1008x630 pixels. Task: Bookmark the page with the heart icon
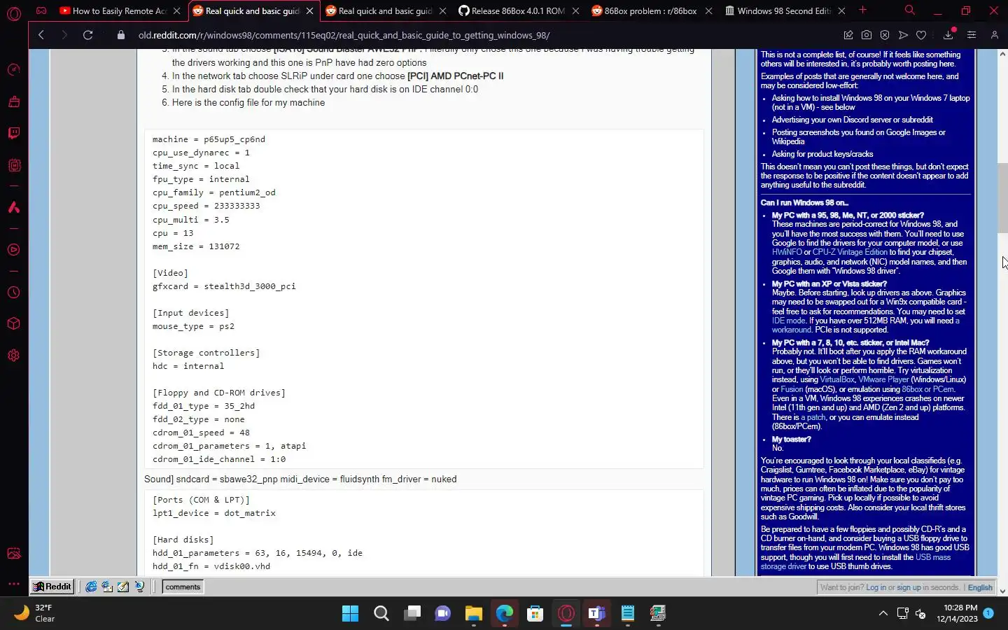coord(921,35)
